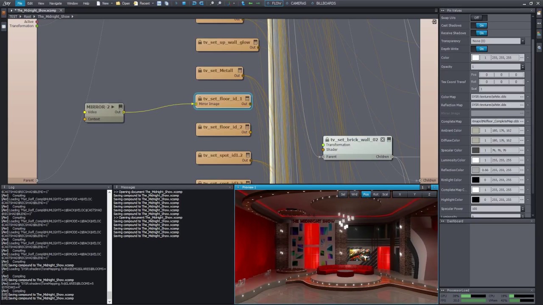Click the Redo arrow icon

click(x=201, y=3)
